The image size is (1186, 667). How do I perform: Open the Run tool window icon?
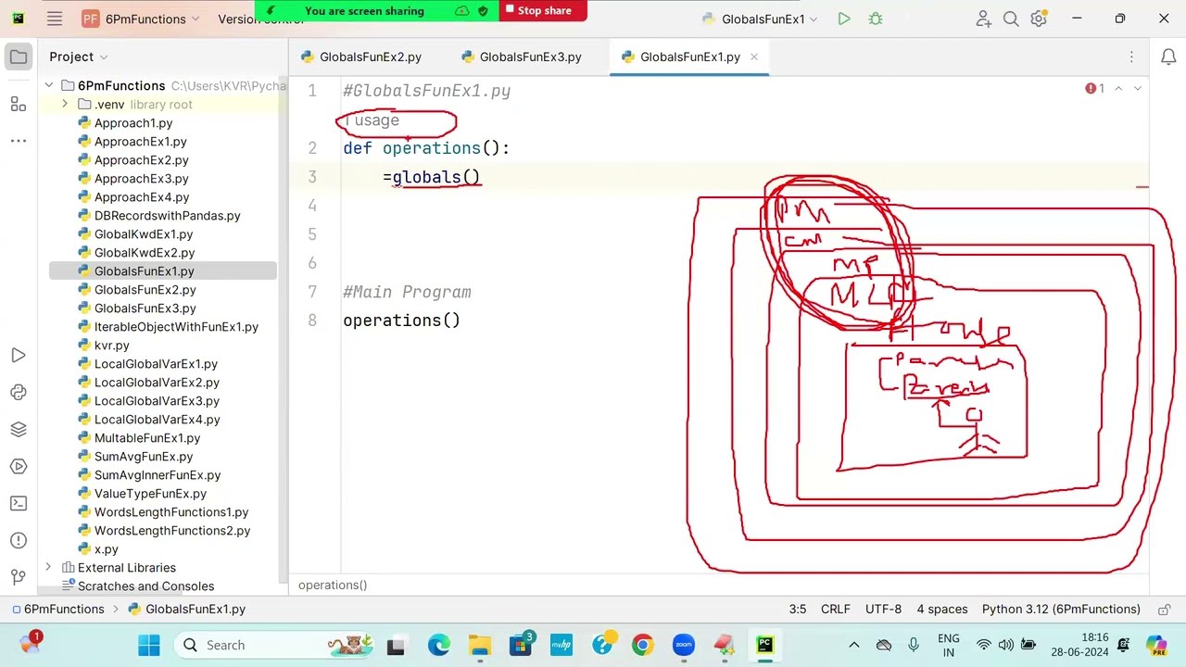pos(19,356)
